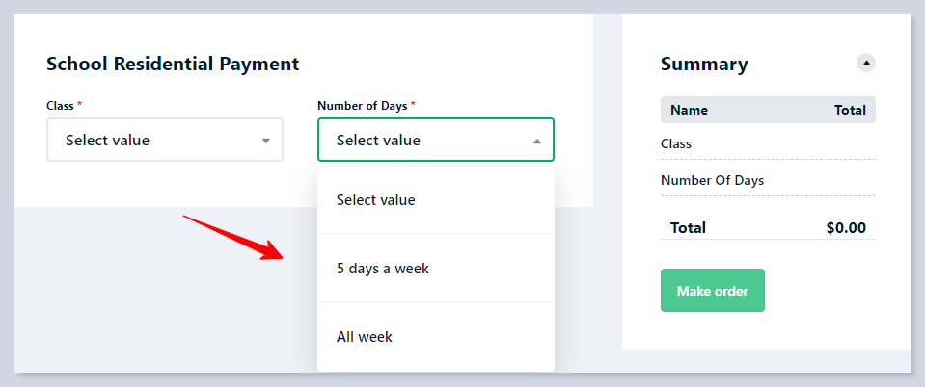Screen dimensions: 925x387
Task: Click the Number of Days caret arrow
Action: (537, 141)
